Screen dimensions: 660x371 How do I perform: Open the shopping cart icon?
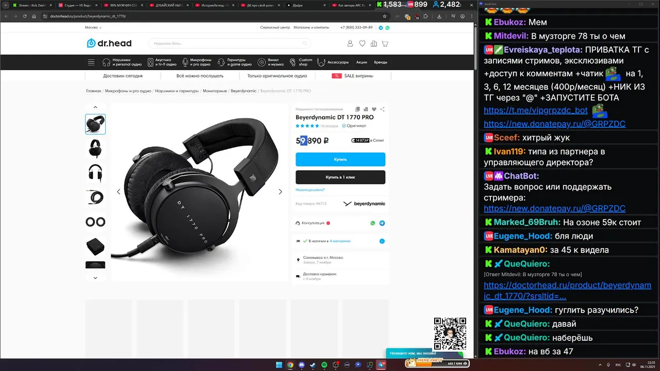click(x=385, y=44)
